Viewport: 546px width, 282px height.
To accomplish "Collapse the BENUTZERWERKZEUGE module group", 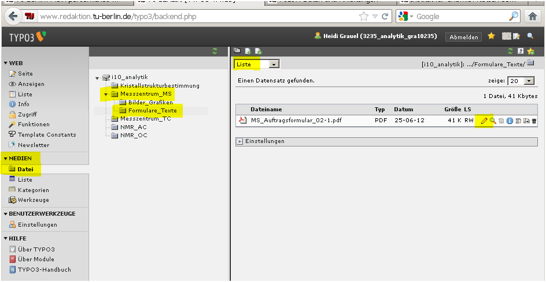I will (x=6, y=214).
